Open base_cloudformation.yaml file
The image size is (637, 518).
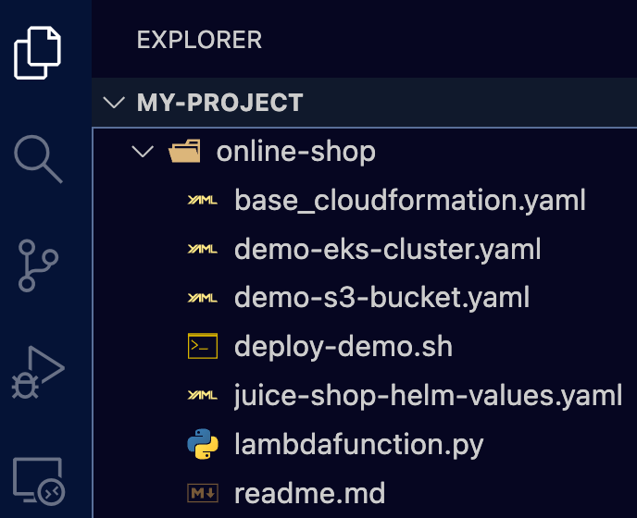[x=410, y=200]
